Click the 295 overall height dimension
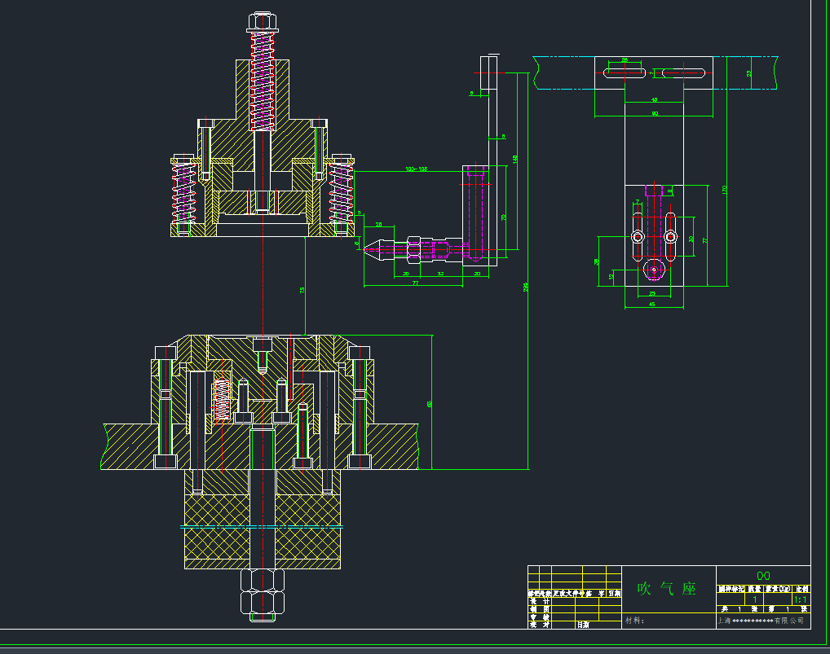Viewport: 830px width, 654px height. pos(526,286)
